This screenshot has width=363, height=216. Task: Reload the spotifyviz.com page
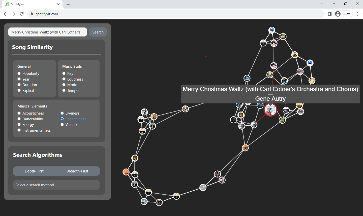click(x=22, y=14)
